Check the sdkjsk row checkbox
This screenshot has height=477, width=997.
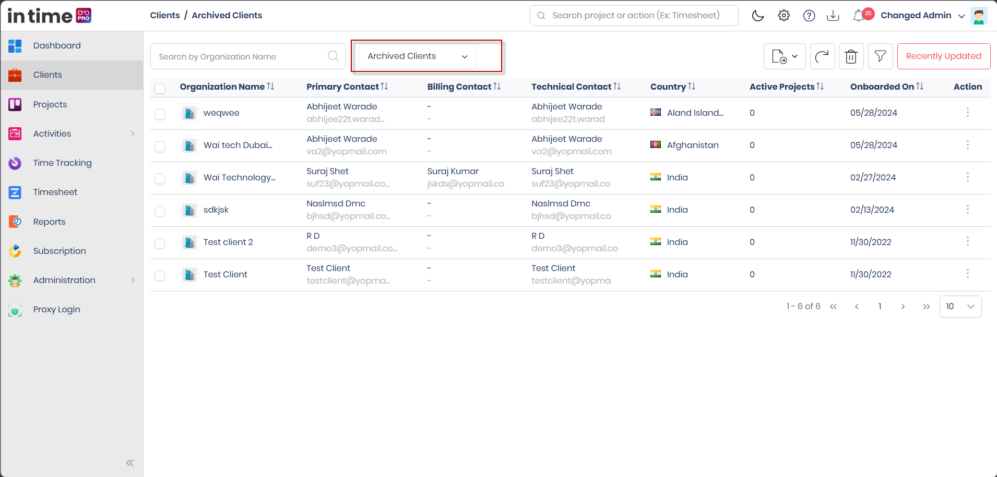point(160,211)
